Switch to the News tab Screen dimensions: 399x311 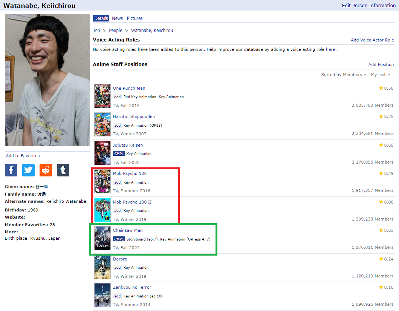[x=117, y=18]
